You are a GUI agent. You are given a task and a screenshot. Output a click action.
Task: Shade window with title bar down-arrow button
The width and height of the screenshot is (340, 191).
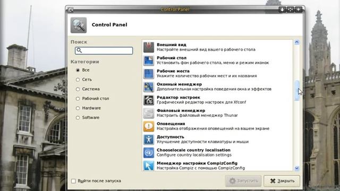282,10
